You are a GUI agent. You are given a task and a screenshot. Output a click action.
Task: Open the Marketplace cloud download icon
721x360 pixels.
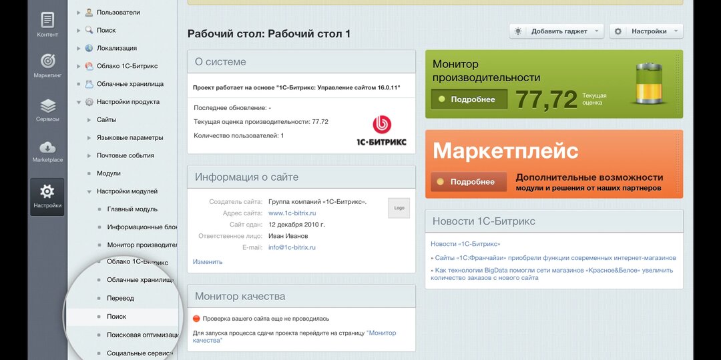[47, 147]
